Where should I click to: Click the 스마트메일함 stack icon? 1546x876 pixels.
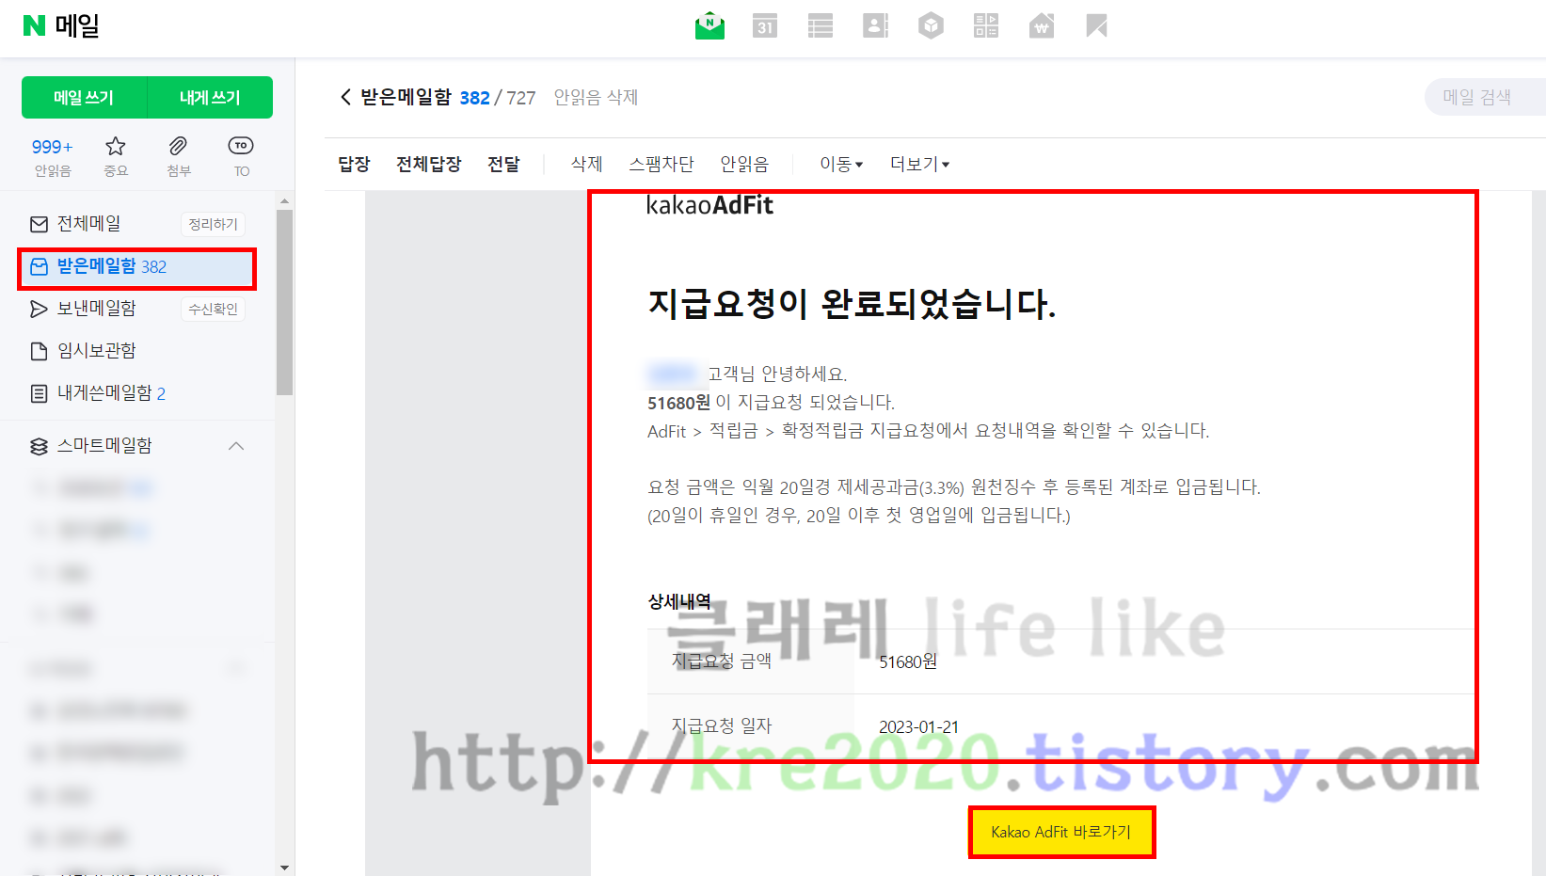pyautogui.click(x=39, y=446)
